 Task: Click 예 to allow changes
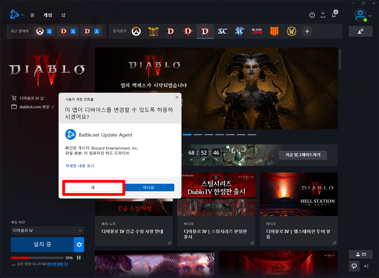pos(93,187)
